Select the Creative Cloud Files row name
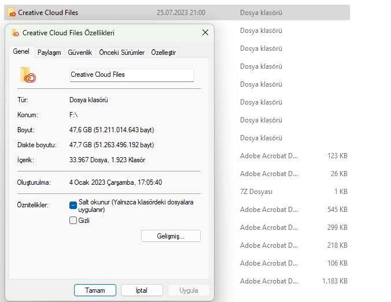Viewport: 391px width, 302px height. [48, 13]
